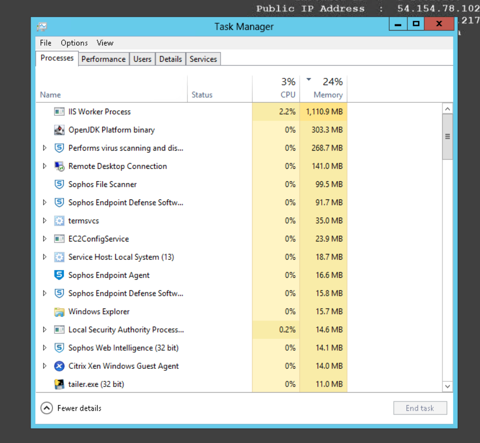Select the Sophos File Scanner row name
480x443 pixels.
point(102,184)
